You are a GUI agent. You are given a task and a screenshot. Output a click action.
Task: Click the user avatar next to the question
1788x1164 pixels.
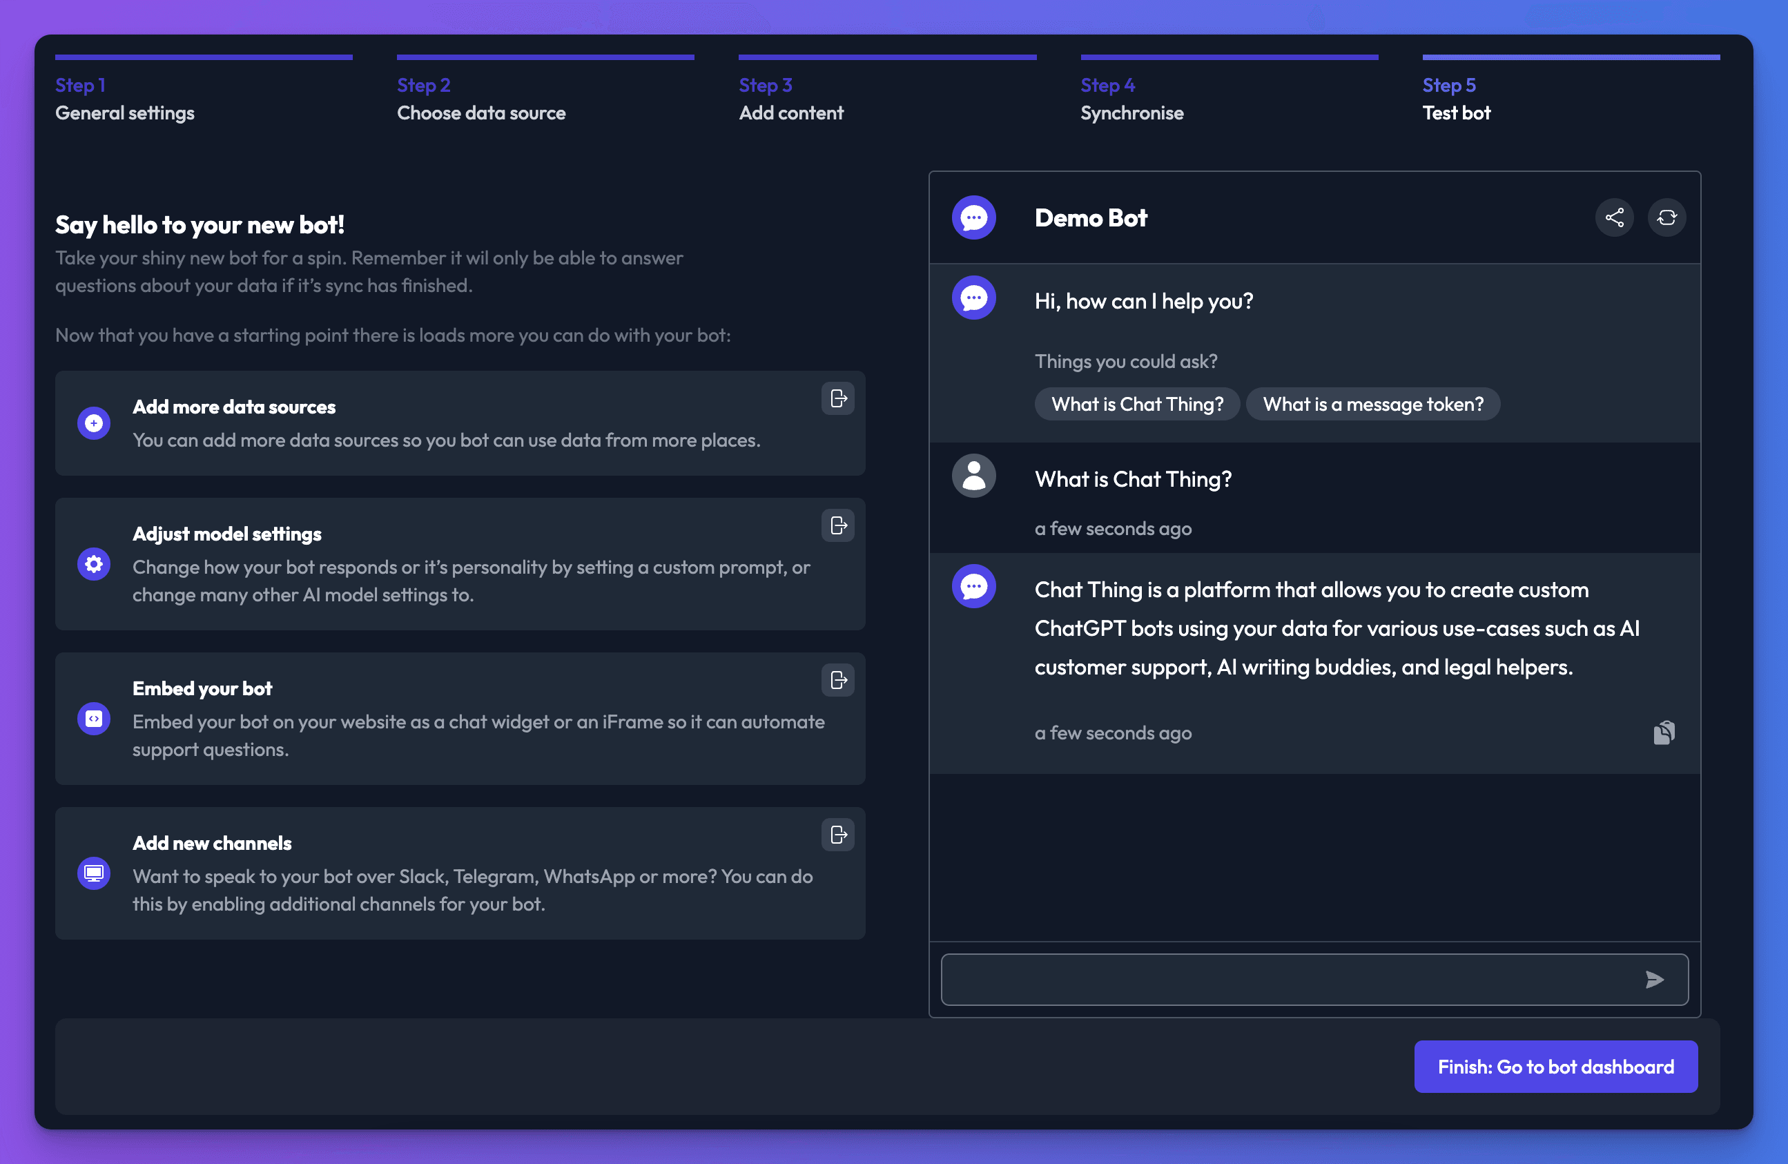tap(973, 476)
